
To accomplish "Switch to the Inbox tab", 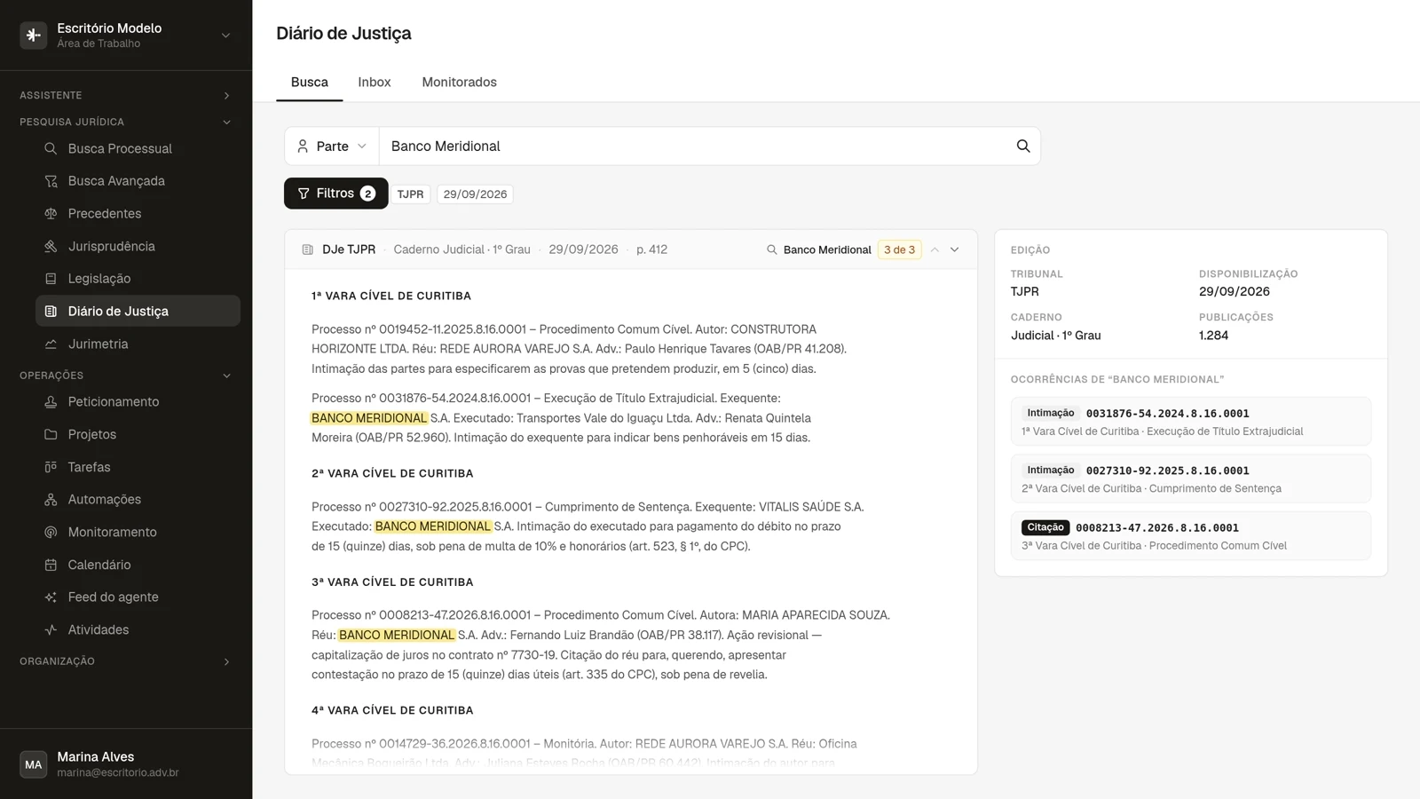I will [x=375, y=82].
